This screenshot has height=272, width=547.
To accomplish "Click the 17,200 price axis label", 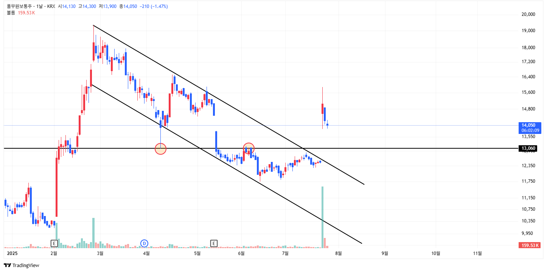I will click(528, 61).
